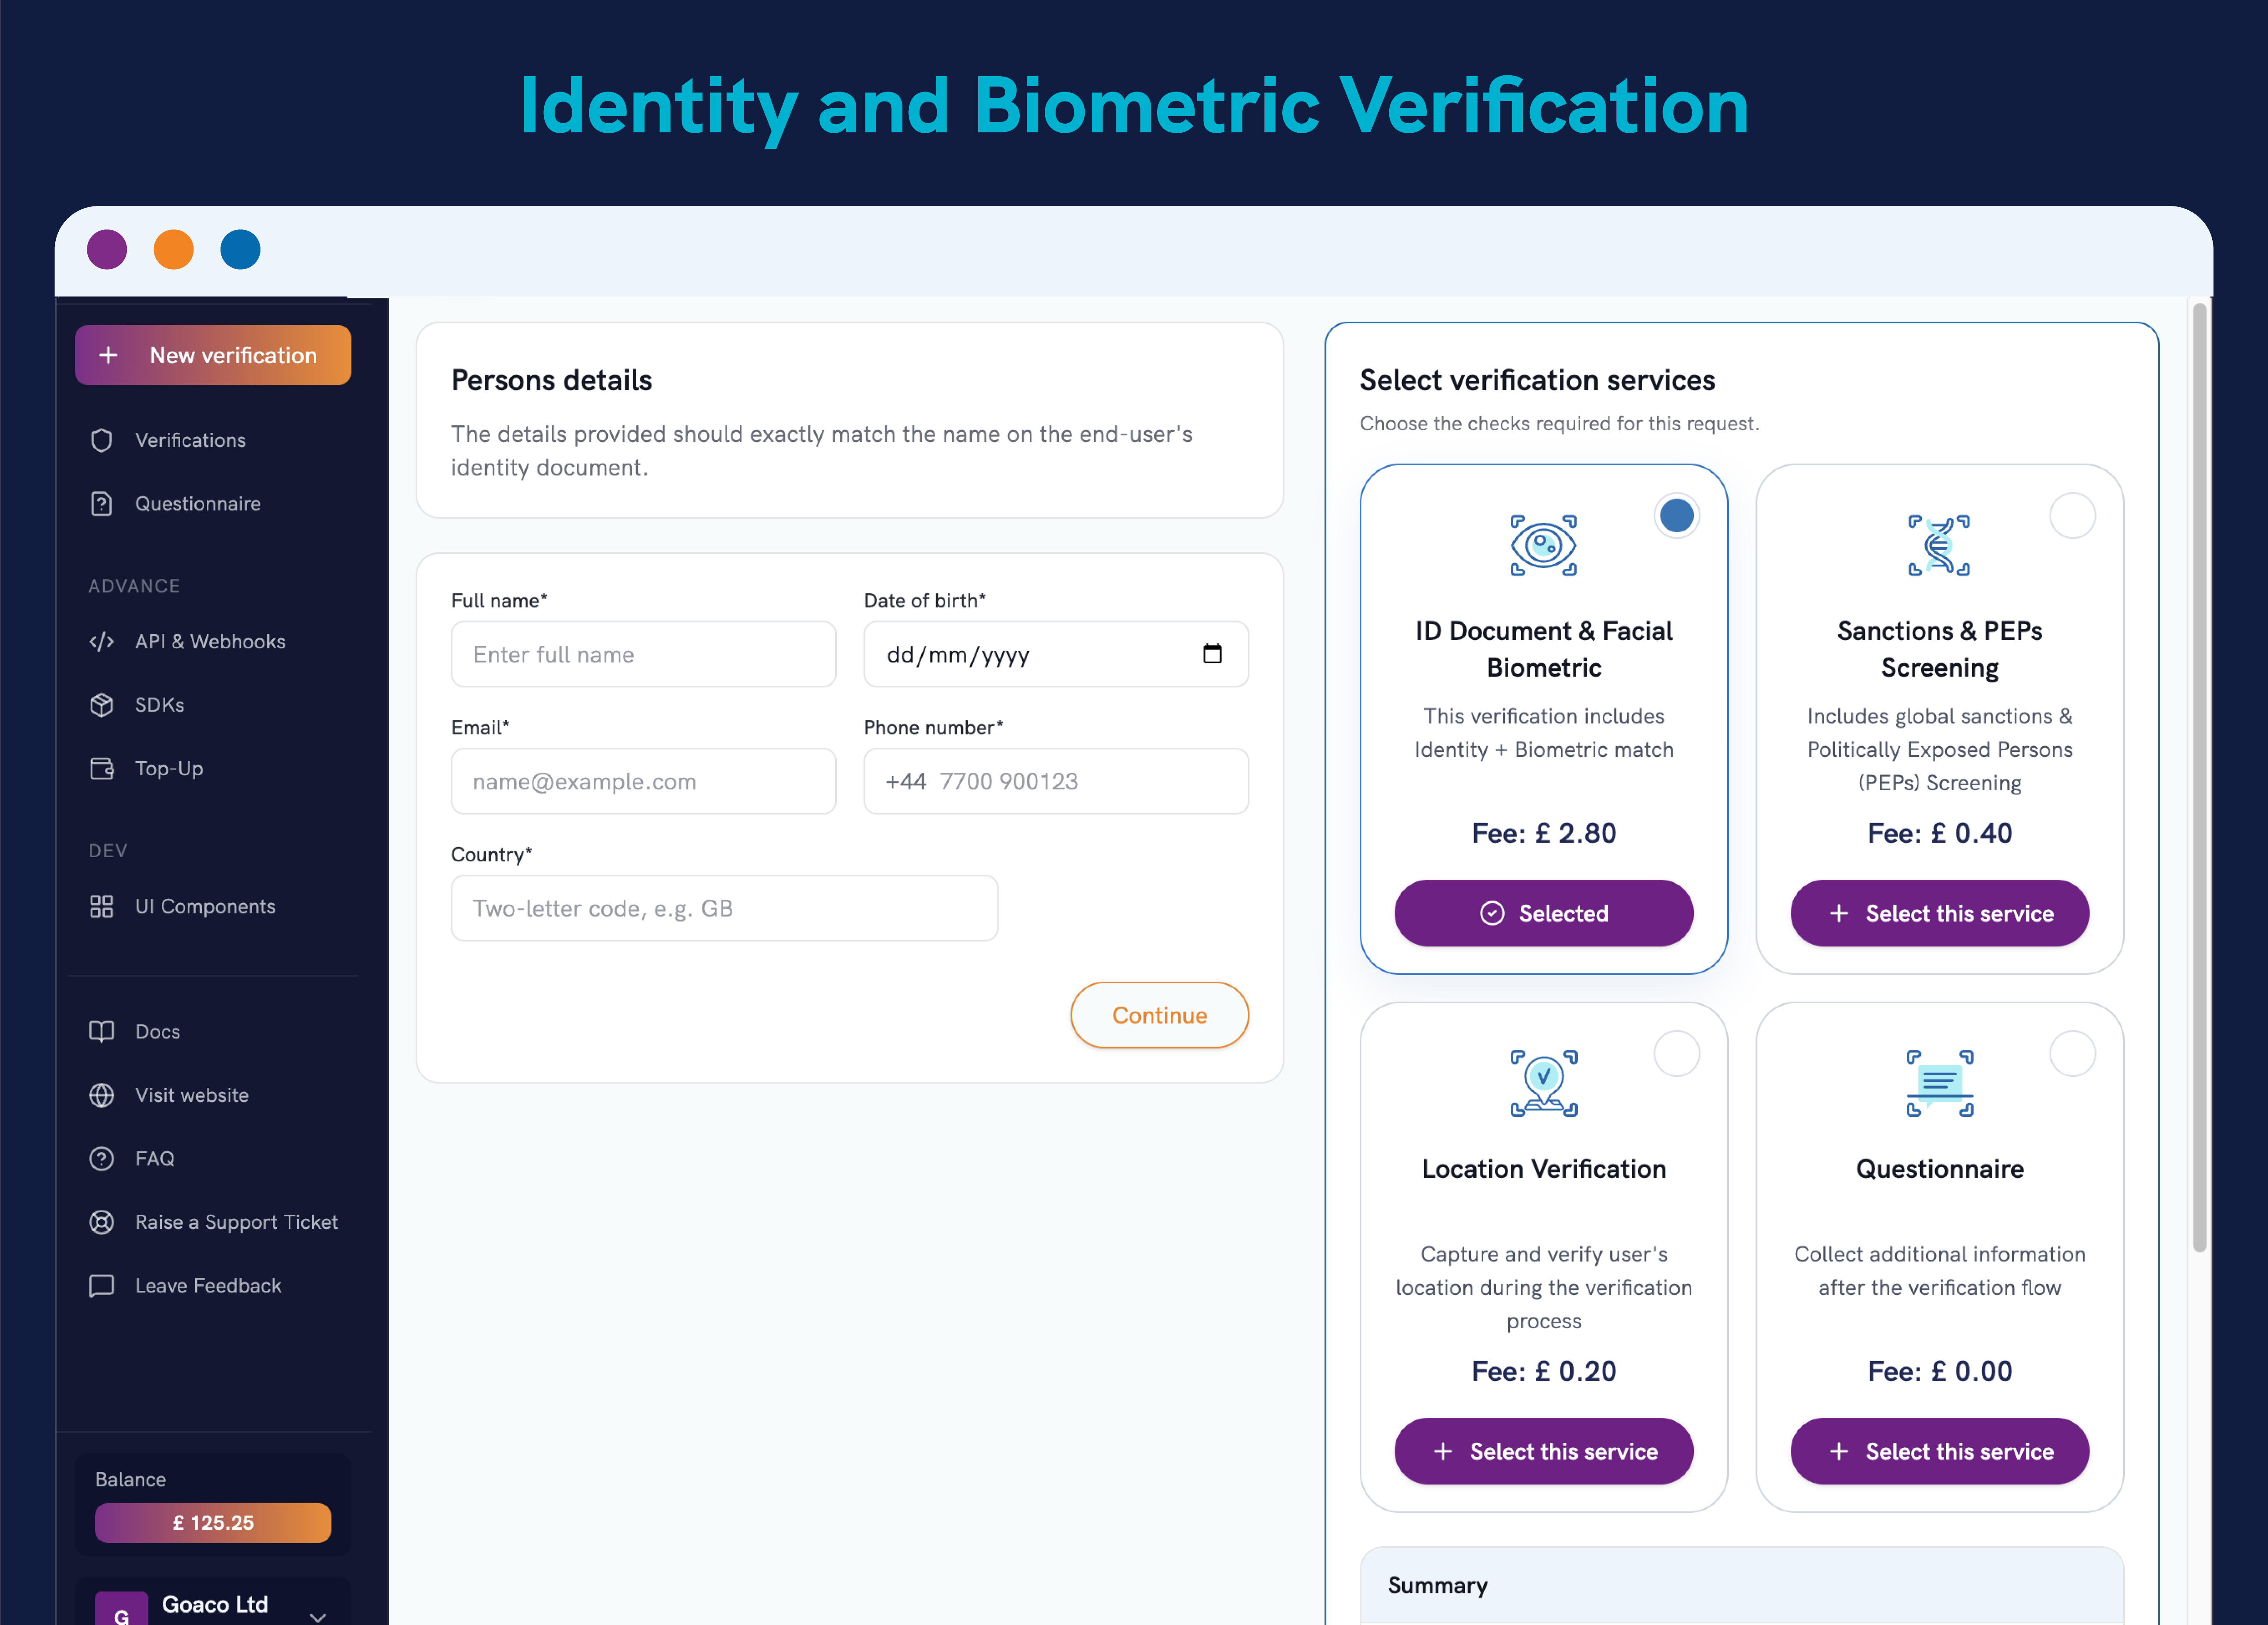Click the Questionnaire sidebar icon

pyautogui.click(x=102, y=503)
